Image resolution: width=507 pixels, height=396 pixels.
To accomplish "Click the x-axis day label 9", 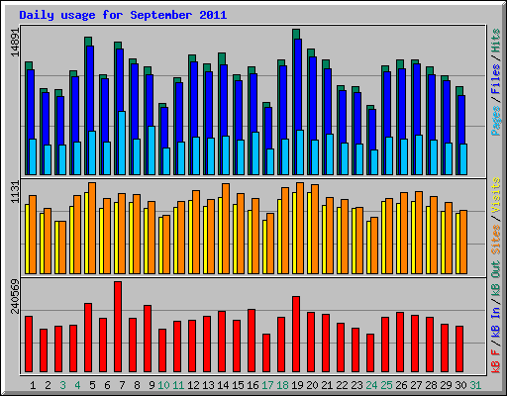I will (x=152, y=385).
